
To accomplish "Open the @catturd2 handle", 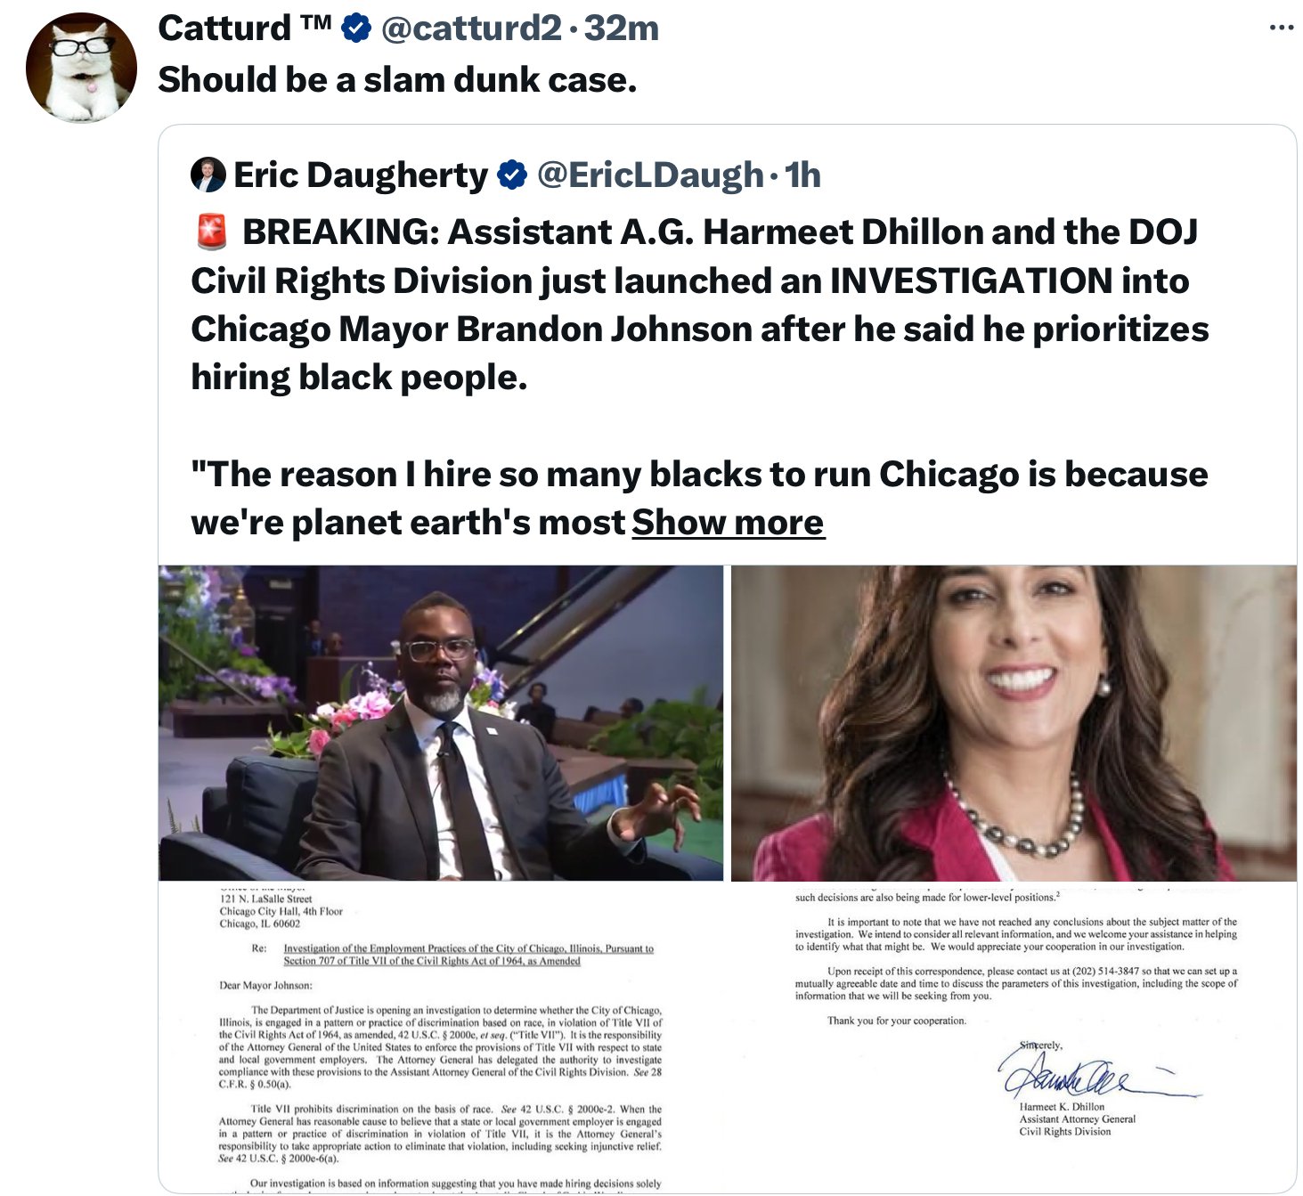I will 471,28.
